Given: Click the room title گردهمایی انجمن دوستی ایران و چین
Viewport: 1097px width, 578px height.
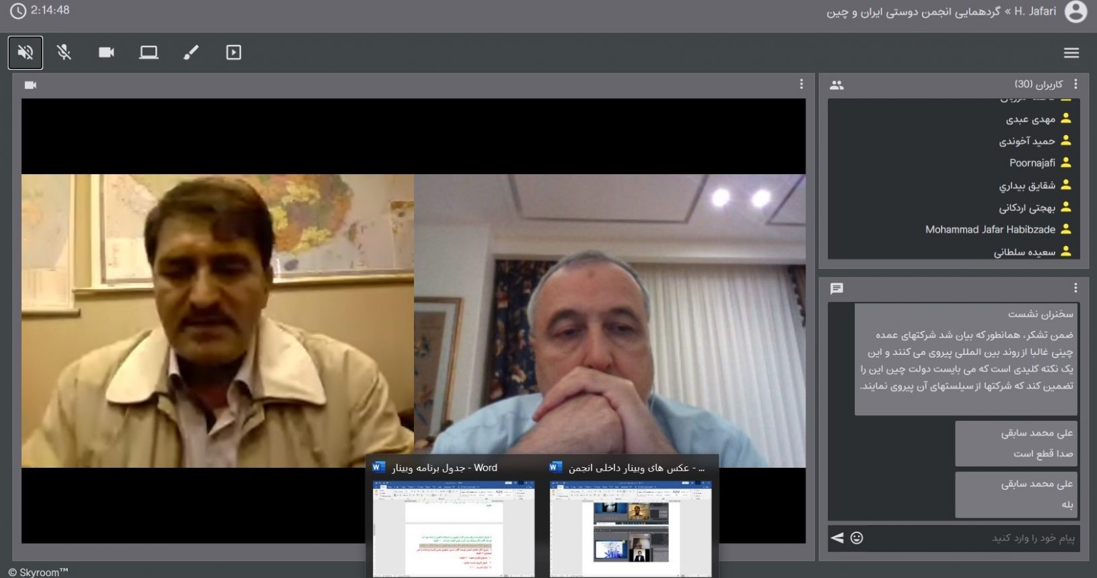Looking at the screenshot, I should [x=913, y=12].
